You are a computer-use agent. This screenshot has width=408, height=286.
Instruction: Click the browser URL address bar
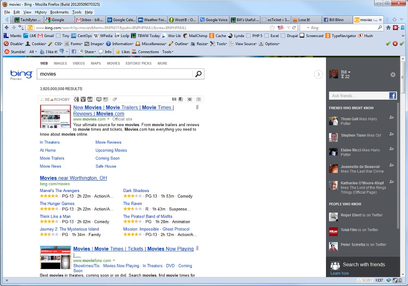point(151,28)
